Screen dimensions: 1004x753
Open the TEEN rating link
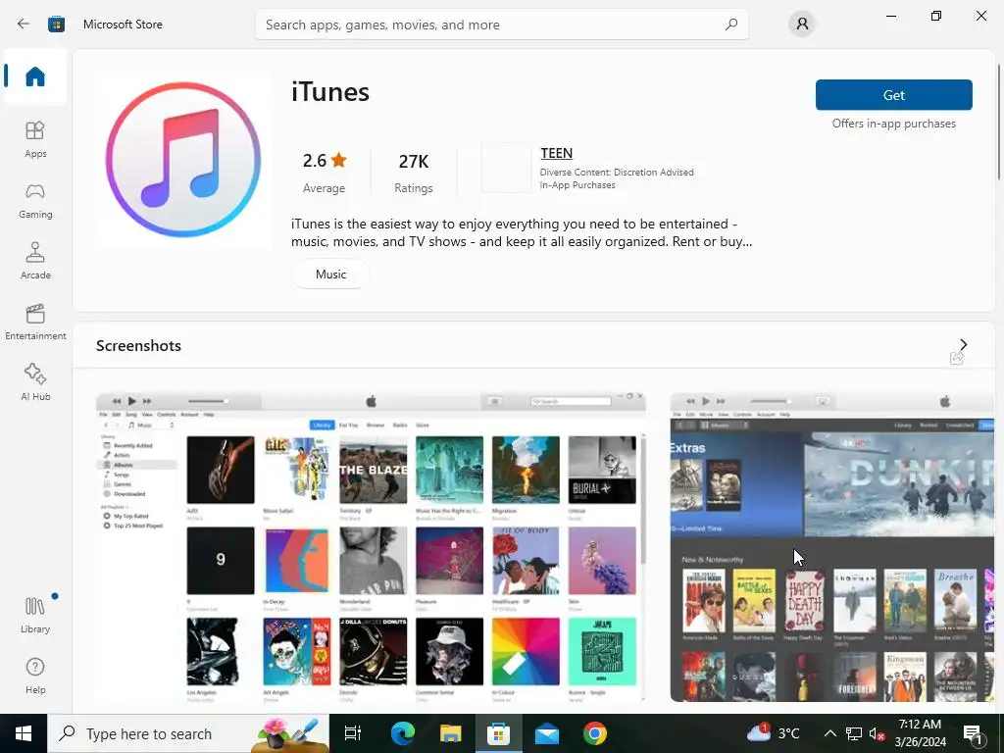(x=557, y=153)
